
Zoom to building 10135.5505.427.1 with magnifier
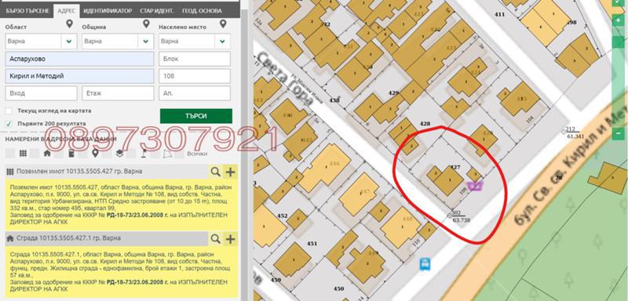click(215, 238)
